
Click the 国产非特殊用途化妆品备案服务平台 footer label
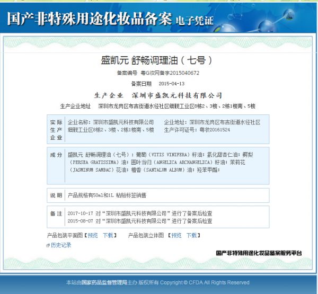pos(259,253)
